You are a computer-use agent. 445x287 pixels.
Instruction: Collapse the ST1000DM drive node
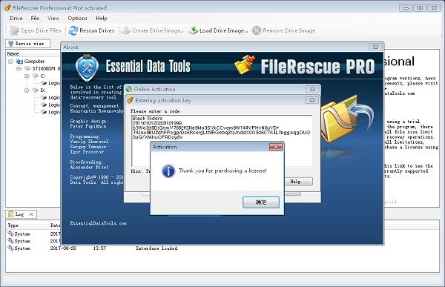point(19,69)
